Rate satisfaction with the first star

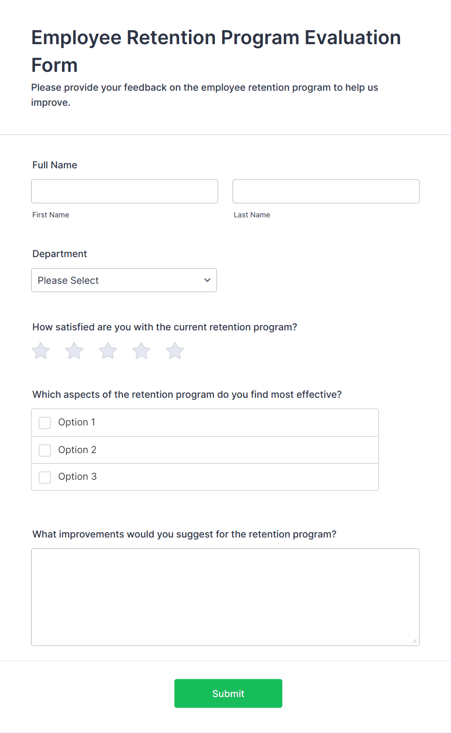click(41, 351)
